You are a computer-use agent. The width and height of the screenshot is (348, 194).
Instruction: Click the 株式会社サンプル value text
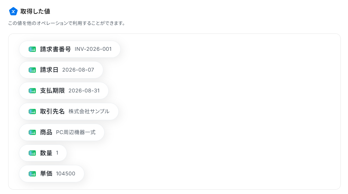[89, 111]
